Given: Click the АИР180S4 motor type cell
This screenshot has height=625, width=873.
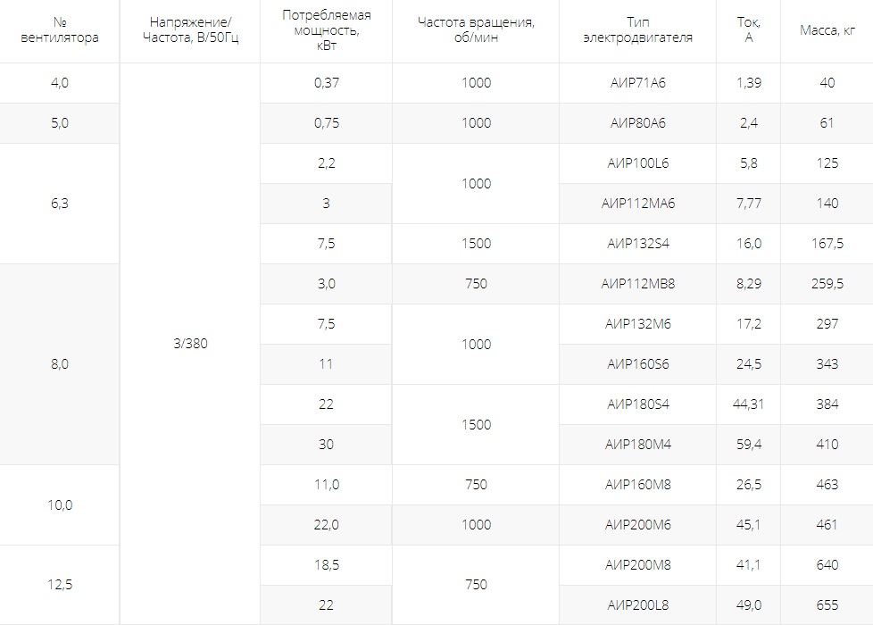Looking at the screenshot, I should (638, 404).
